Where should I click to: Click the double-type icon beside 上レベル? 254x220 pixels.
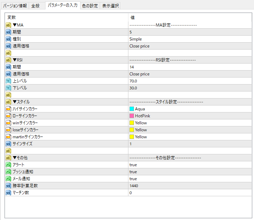click(x=8, y=81)
